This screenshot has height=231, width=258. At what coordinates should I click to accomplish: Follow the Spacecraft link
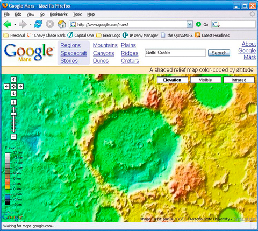(x=74, y=53)
